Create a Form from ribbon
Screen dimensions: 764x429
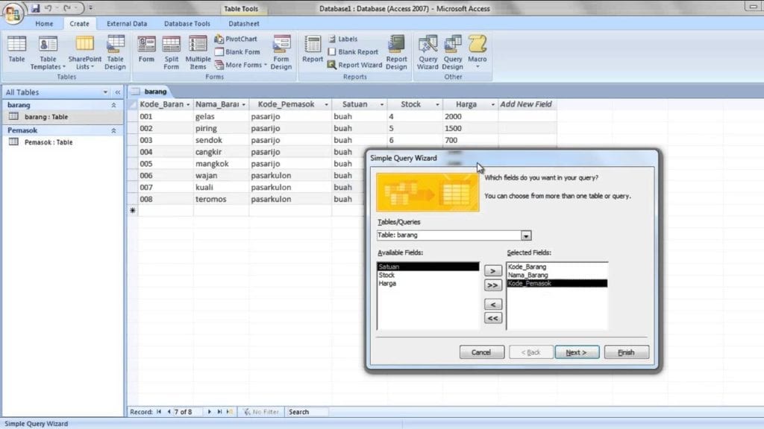(x=146, y=49)
